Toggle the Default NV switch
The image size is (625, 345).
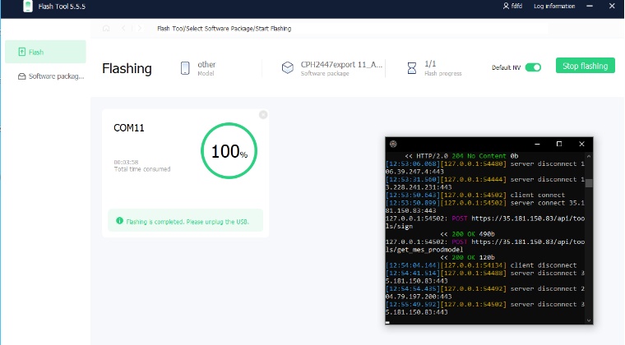(533, 67)
